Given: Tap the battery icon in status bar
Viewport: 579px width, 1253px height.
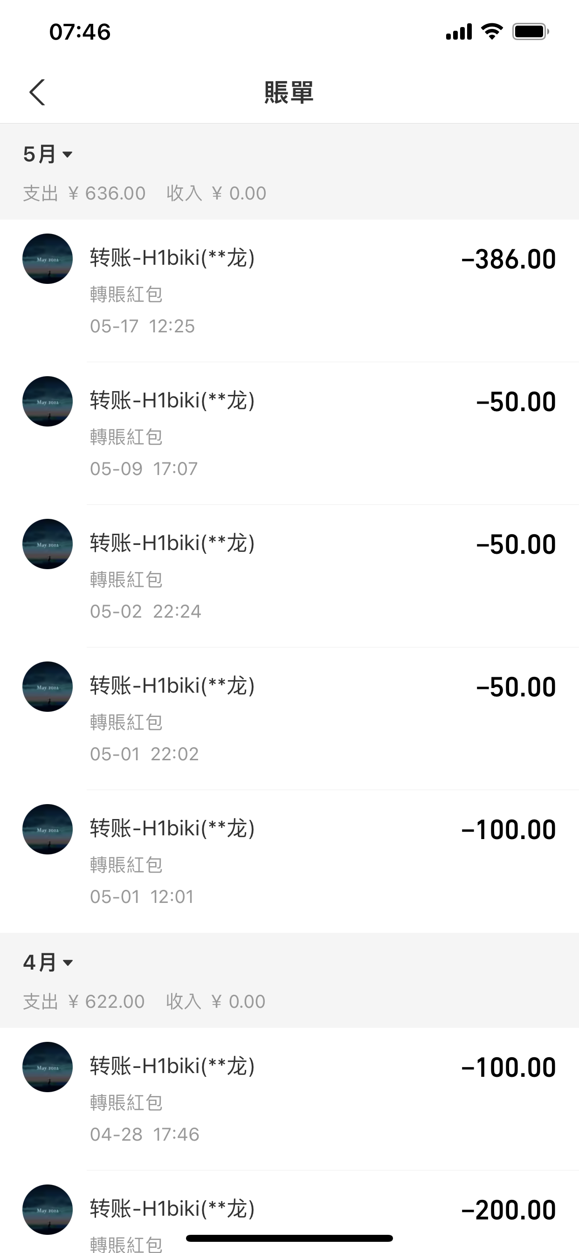Looking at the screenshot, I should [531, 32].
